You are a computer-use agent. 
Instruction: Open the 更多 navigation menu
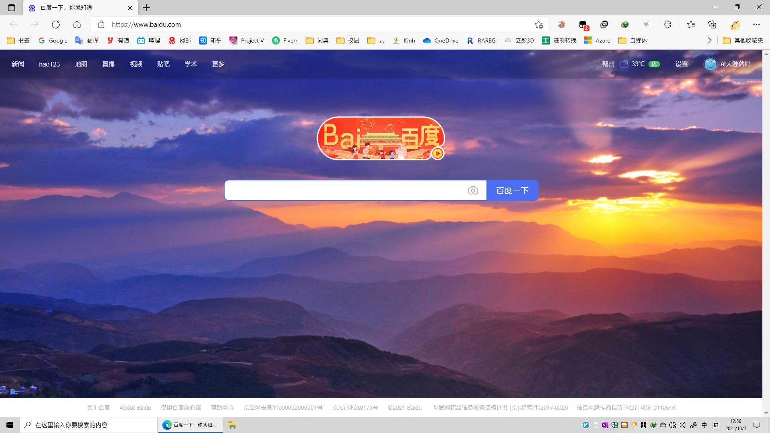coord(218,64)
